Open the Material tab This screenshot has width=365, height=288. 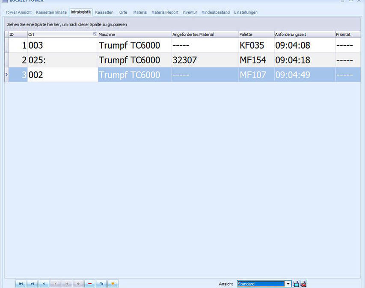pyautogui.click(x=140, y=12)
